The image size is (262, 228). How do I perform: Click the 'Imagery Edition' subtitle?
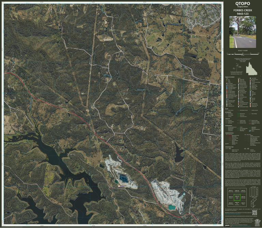(x=243, y=7)
